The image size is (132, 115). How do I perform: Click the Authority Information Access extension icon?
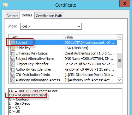(x=13, y=80)
